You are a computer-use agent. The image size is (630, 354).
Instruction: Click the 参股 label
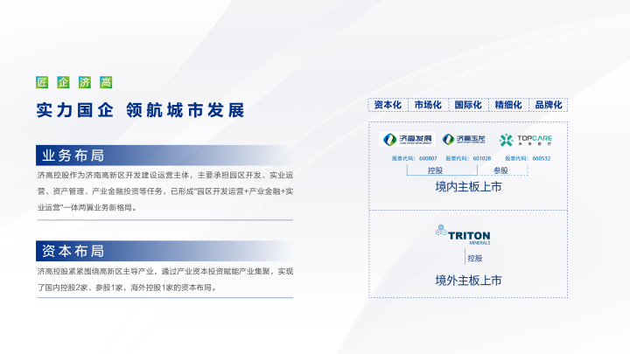pyautogui.click(x=500, y=170)
